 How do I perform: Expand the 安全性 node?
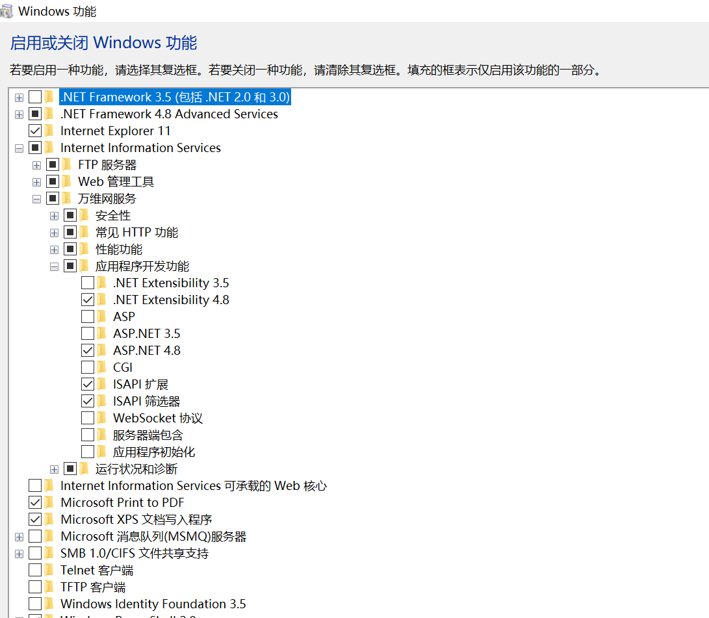pyautogui.click(x=54, y=216)
